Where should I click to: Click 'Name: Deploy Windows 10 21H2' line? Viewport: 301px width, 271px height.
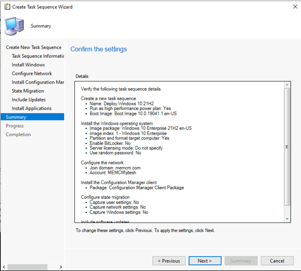click(121, 104)
